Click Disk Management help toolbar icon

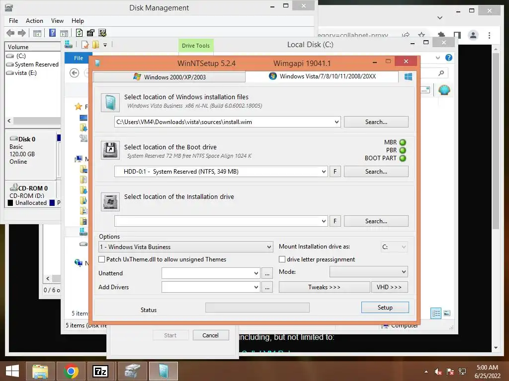52,33
